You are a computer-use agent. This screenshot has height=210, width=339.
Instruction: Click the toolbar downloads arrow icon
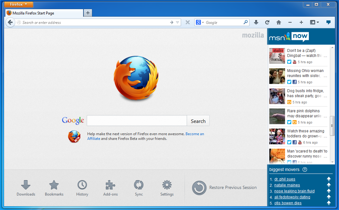(x=256, y=22)
